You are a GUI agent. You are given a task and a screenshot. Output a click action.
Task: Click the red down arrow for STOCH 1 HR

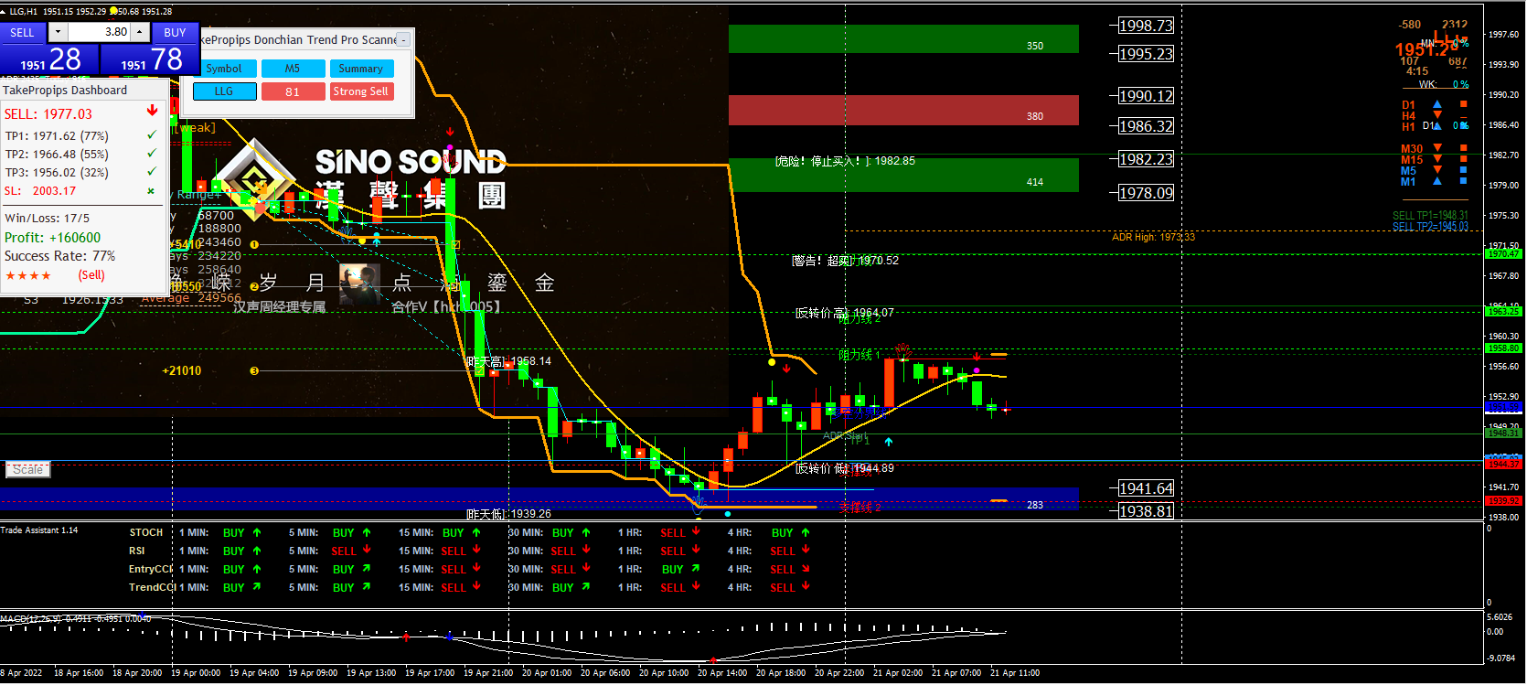point(696,531)
